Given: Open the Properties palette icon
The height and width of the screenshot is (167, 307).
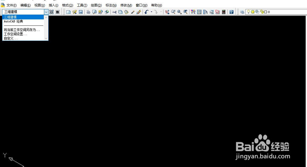Looking at the screenshot, I should pos(193,12).
